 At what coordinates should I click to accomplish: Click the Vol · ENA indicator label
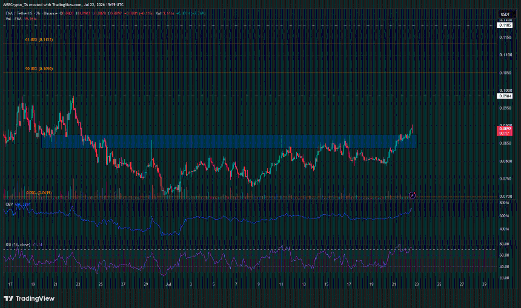click(13, 19)
